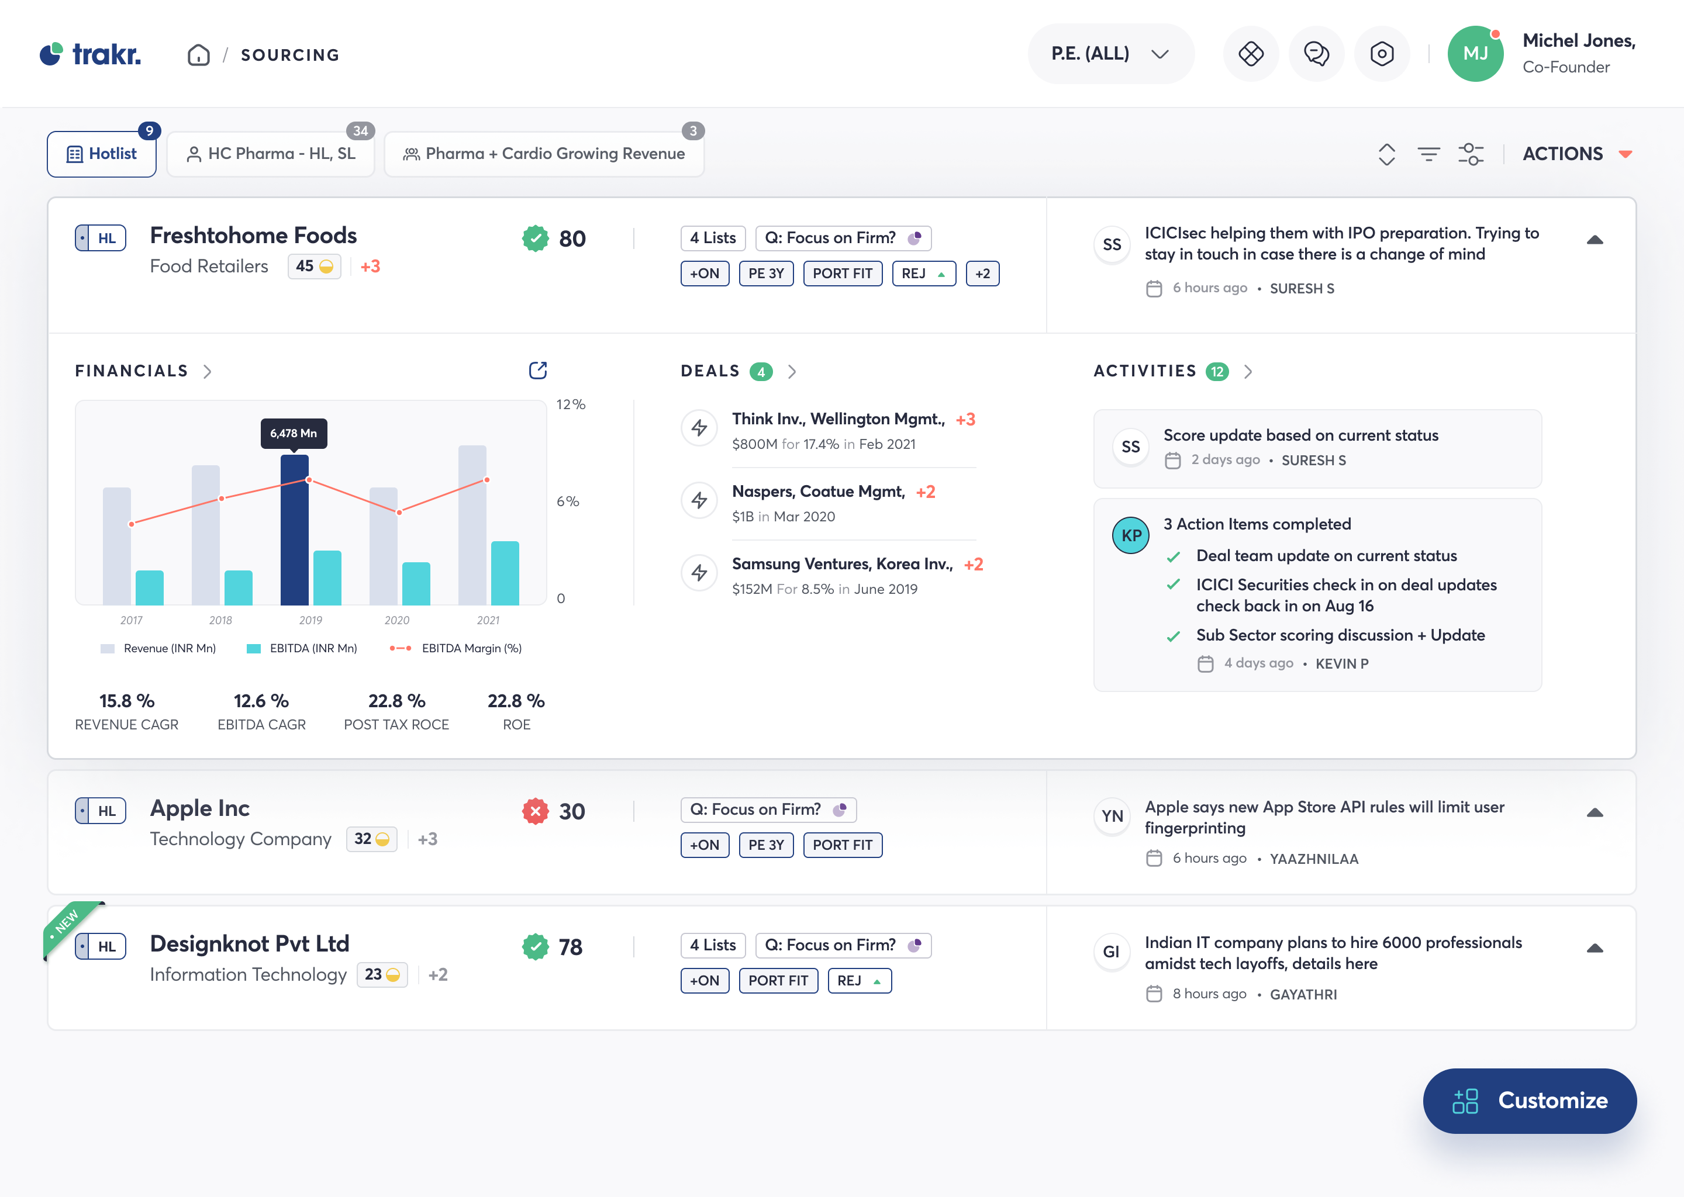Open the ACTIONS dropdown menu

pos(1578,153)
